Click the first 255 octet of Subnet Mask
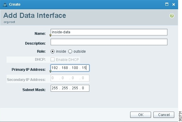 click(x=55, y=88)
